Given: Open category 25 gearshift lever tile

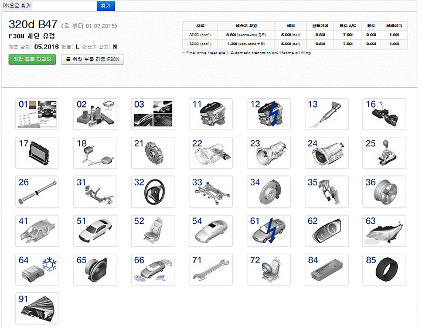Looking at the screenshot, I should point(384,153).
